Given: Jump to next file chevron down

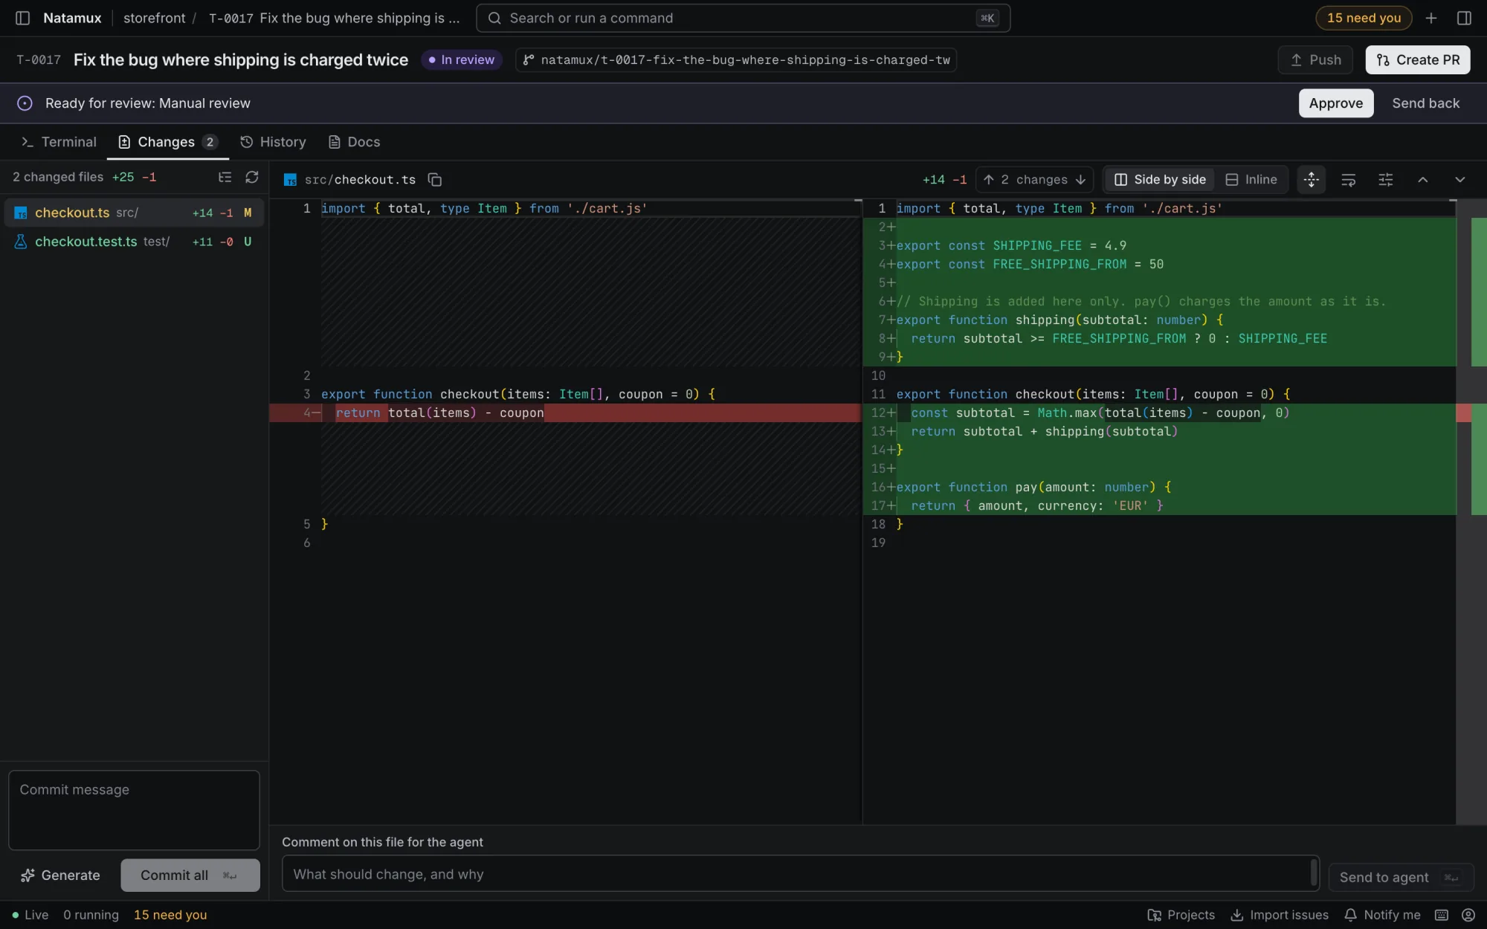Looking at the screenshot, I should 1460,180.
